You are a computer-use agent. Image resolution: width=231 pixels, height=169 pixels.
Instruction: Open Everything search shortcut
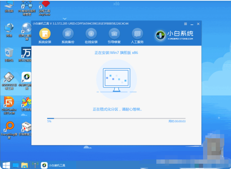[x=8, y=128]
